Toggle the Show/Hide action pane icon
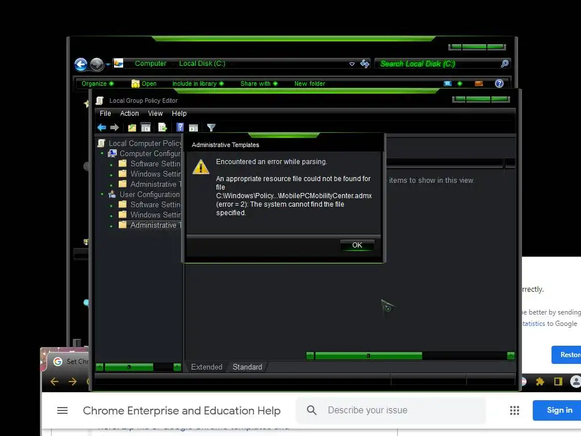The width and height of the screenshot is (581, 436). pos(193,128)
